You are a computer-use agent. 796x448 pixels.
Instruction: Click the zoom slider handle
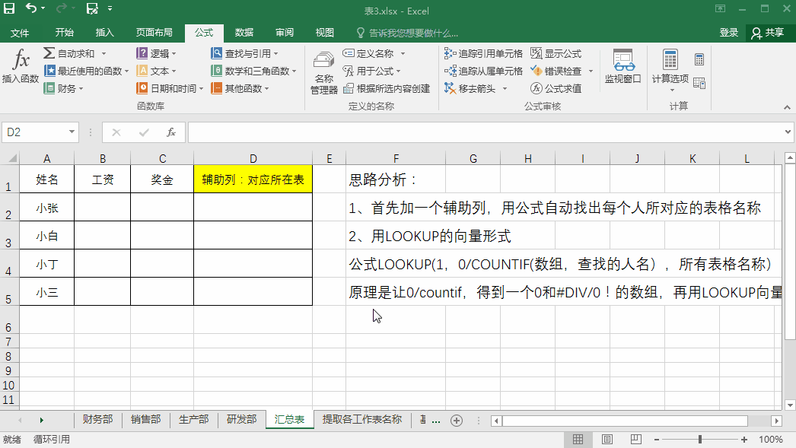click(700, 440)
